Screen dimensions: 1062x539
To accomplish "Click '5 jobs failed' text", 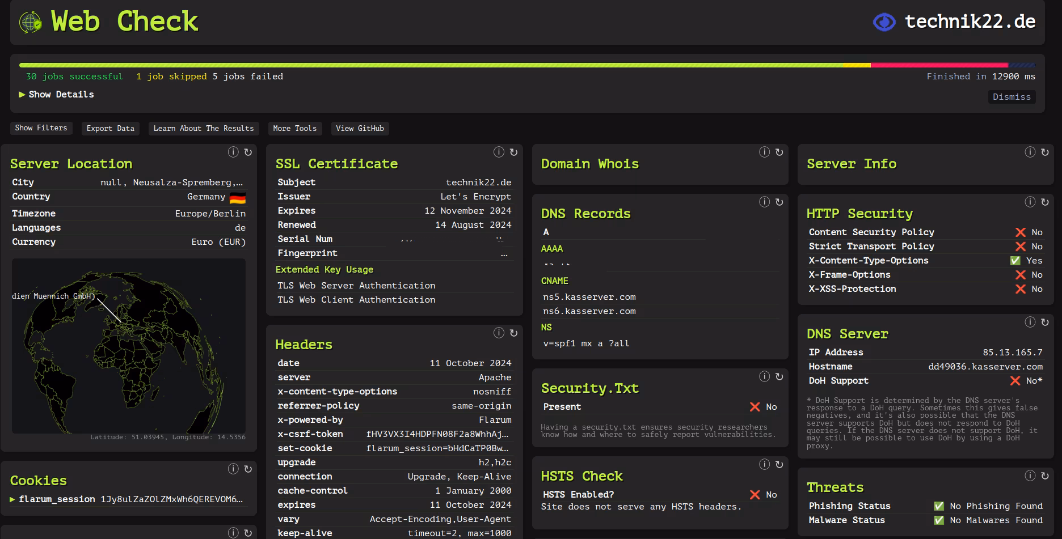I will coord(248,77).
